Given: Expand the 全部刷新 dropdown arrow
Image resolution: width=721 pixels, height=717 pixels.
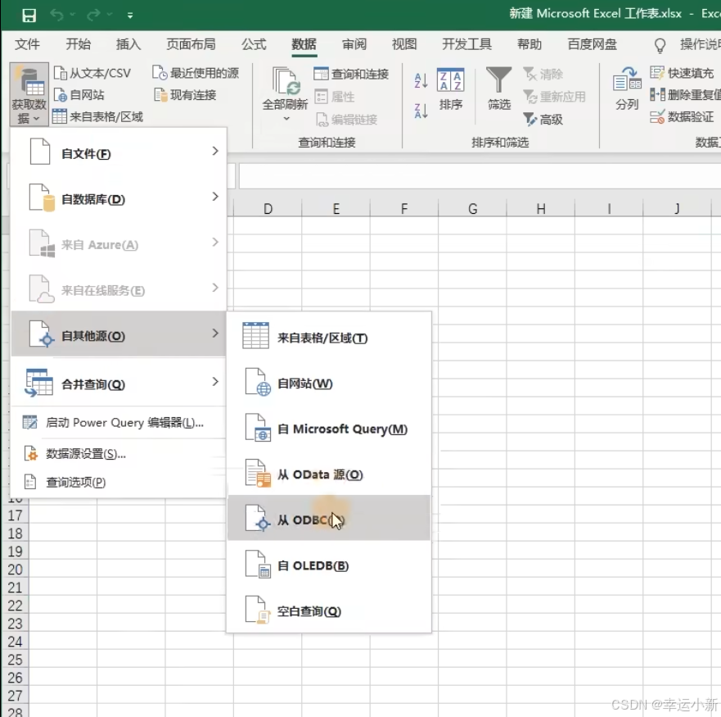Looking at the screenshot, I should point(286,119).
